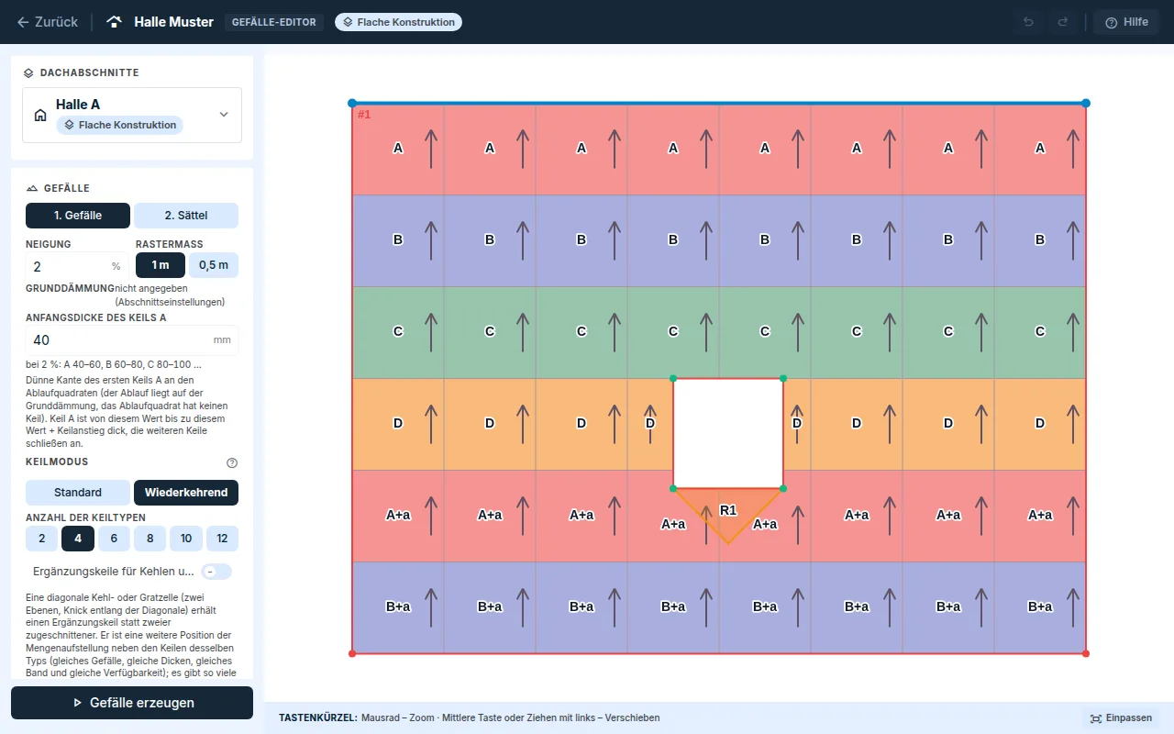
Task: Click the top-left blue vertex handle
Action: point(352,103)
